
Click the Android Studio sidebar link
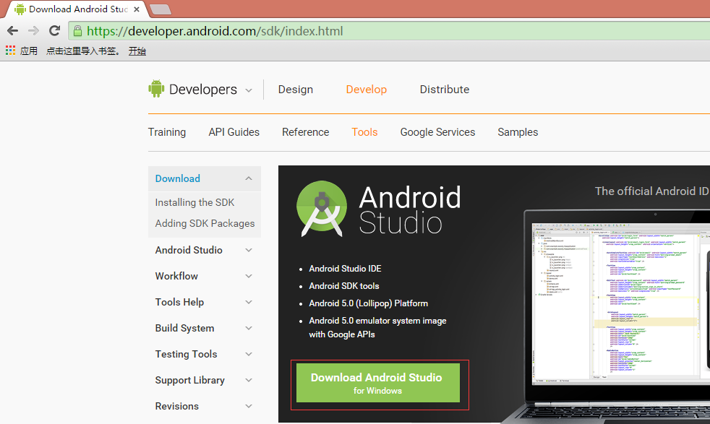pos(189,250)
